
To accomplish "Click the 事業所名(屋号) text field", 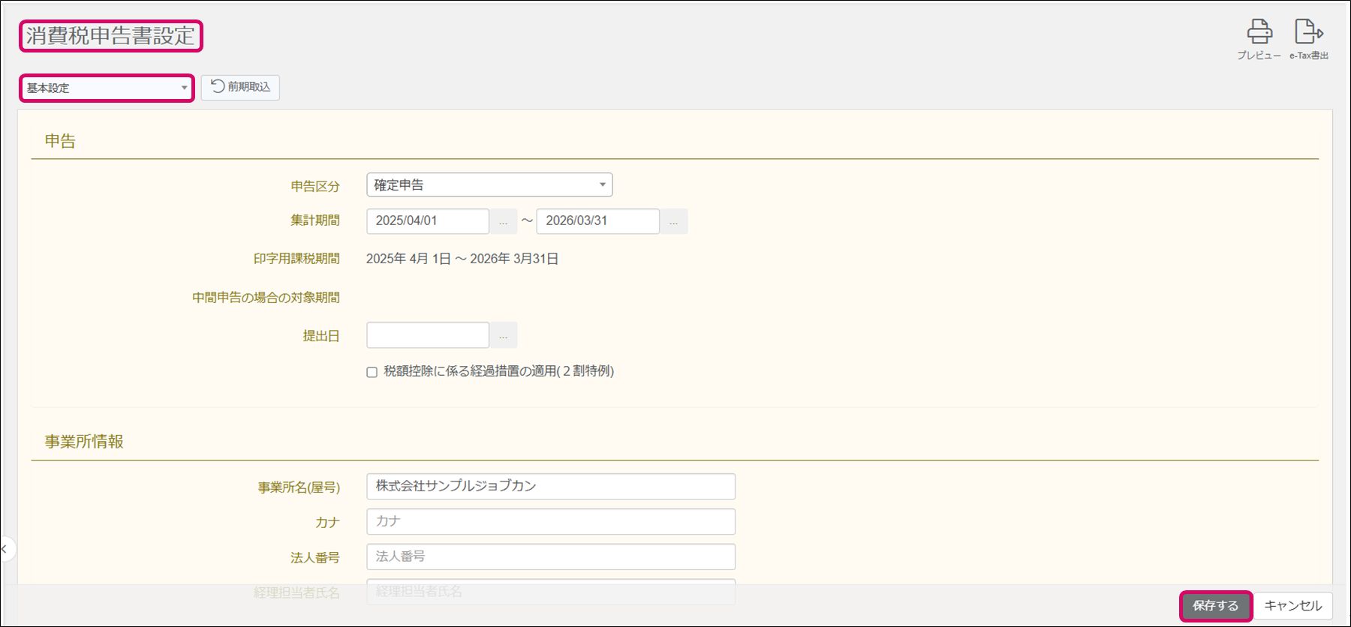I will (x=550, y=486).
